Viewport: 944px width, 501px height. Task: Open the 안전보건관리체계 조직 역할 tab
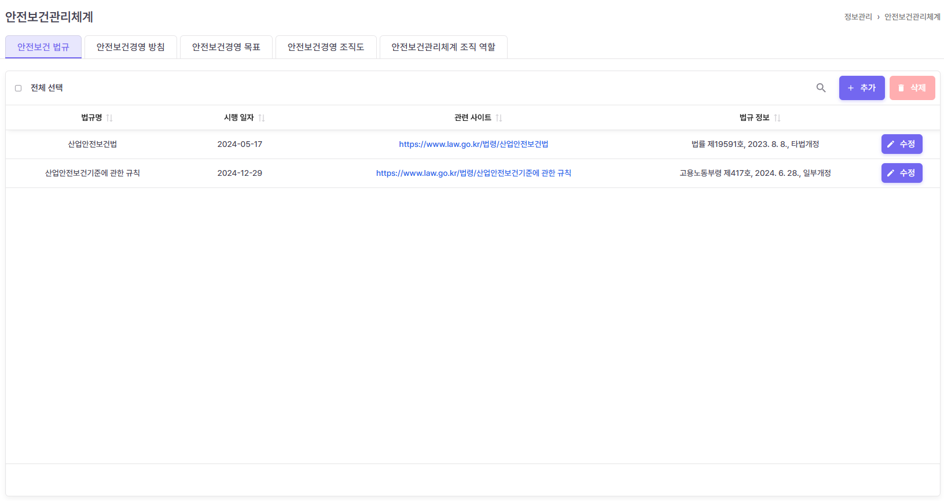click(443, 47)
